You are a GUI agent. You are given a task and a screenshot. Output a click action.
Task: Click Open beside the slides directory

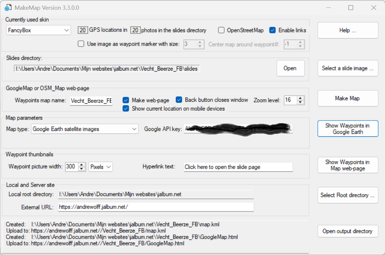290,68
